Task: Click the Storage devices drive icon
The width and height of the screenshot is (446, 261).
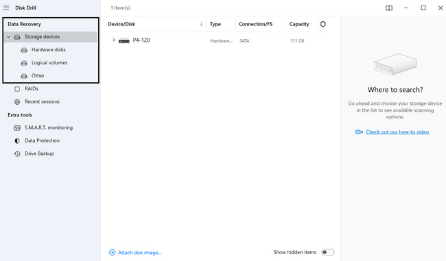Action: (17, 37)
